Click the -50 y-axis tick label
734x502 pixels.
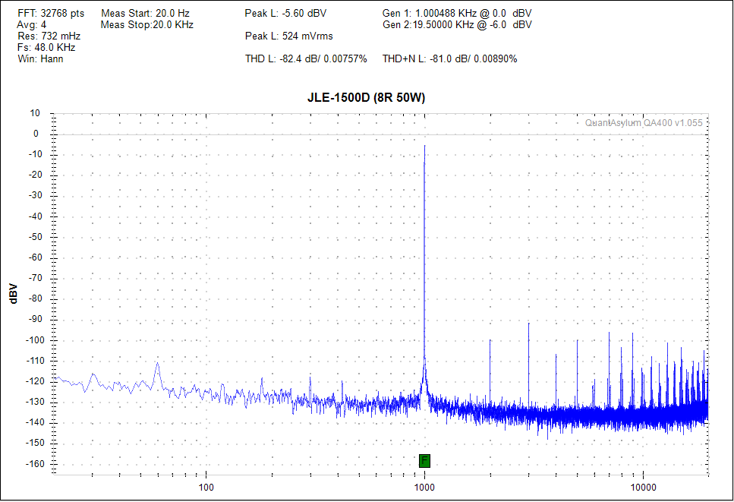click(x=36, y=237)
